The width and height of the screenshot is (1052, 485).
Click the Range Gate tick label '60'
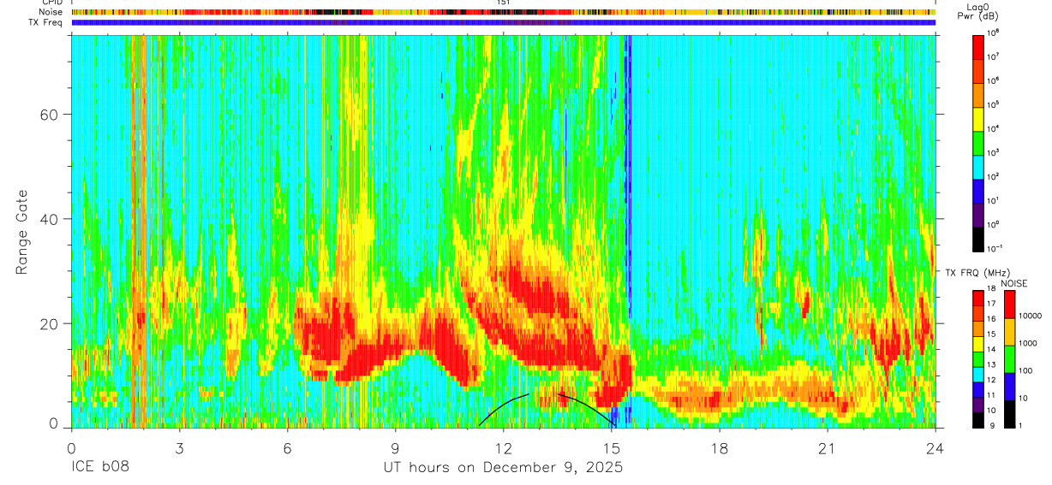(49, 114)
